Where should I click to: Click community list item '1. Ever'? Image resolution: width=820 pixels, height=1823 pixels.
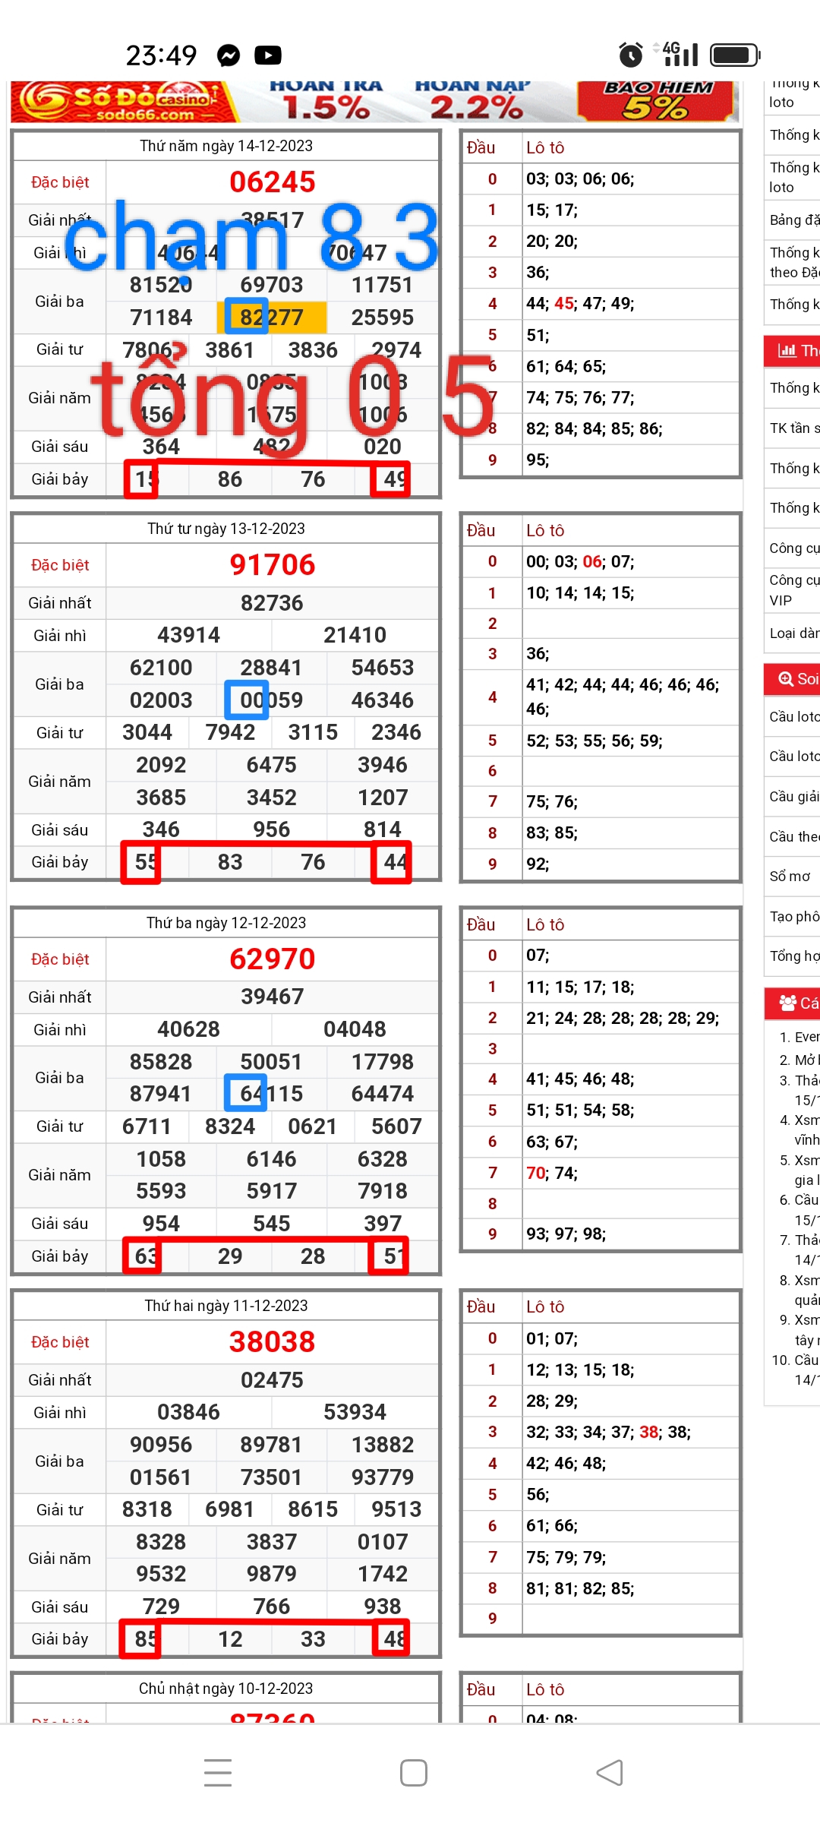(x=799, y=1037)
